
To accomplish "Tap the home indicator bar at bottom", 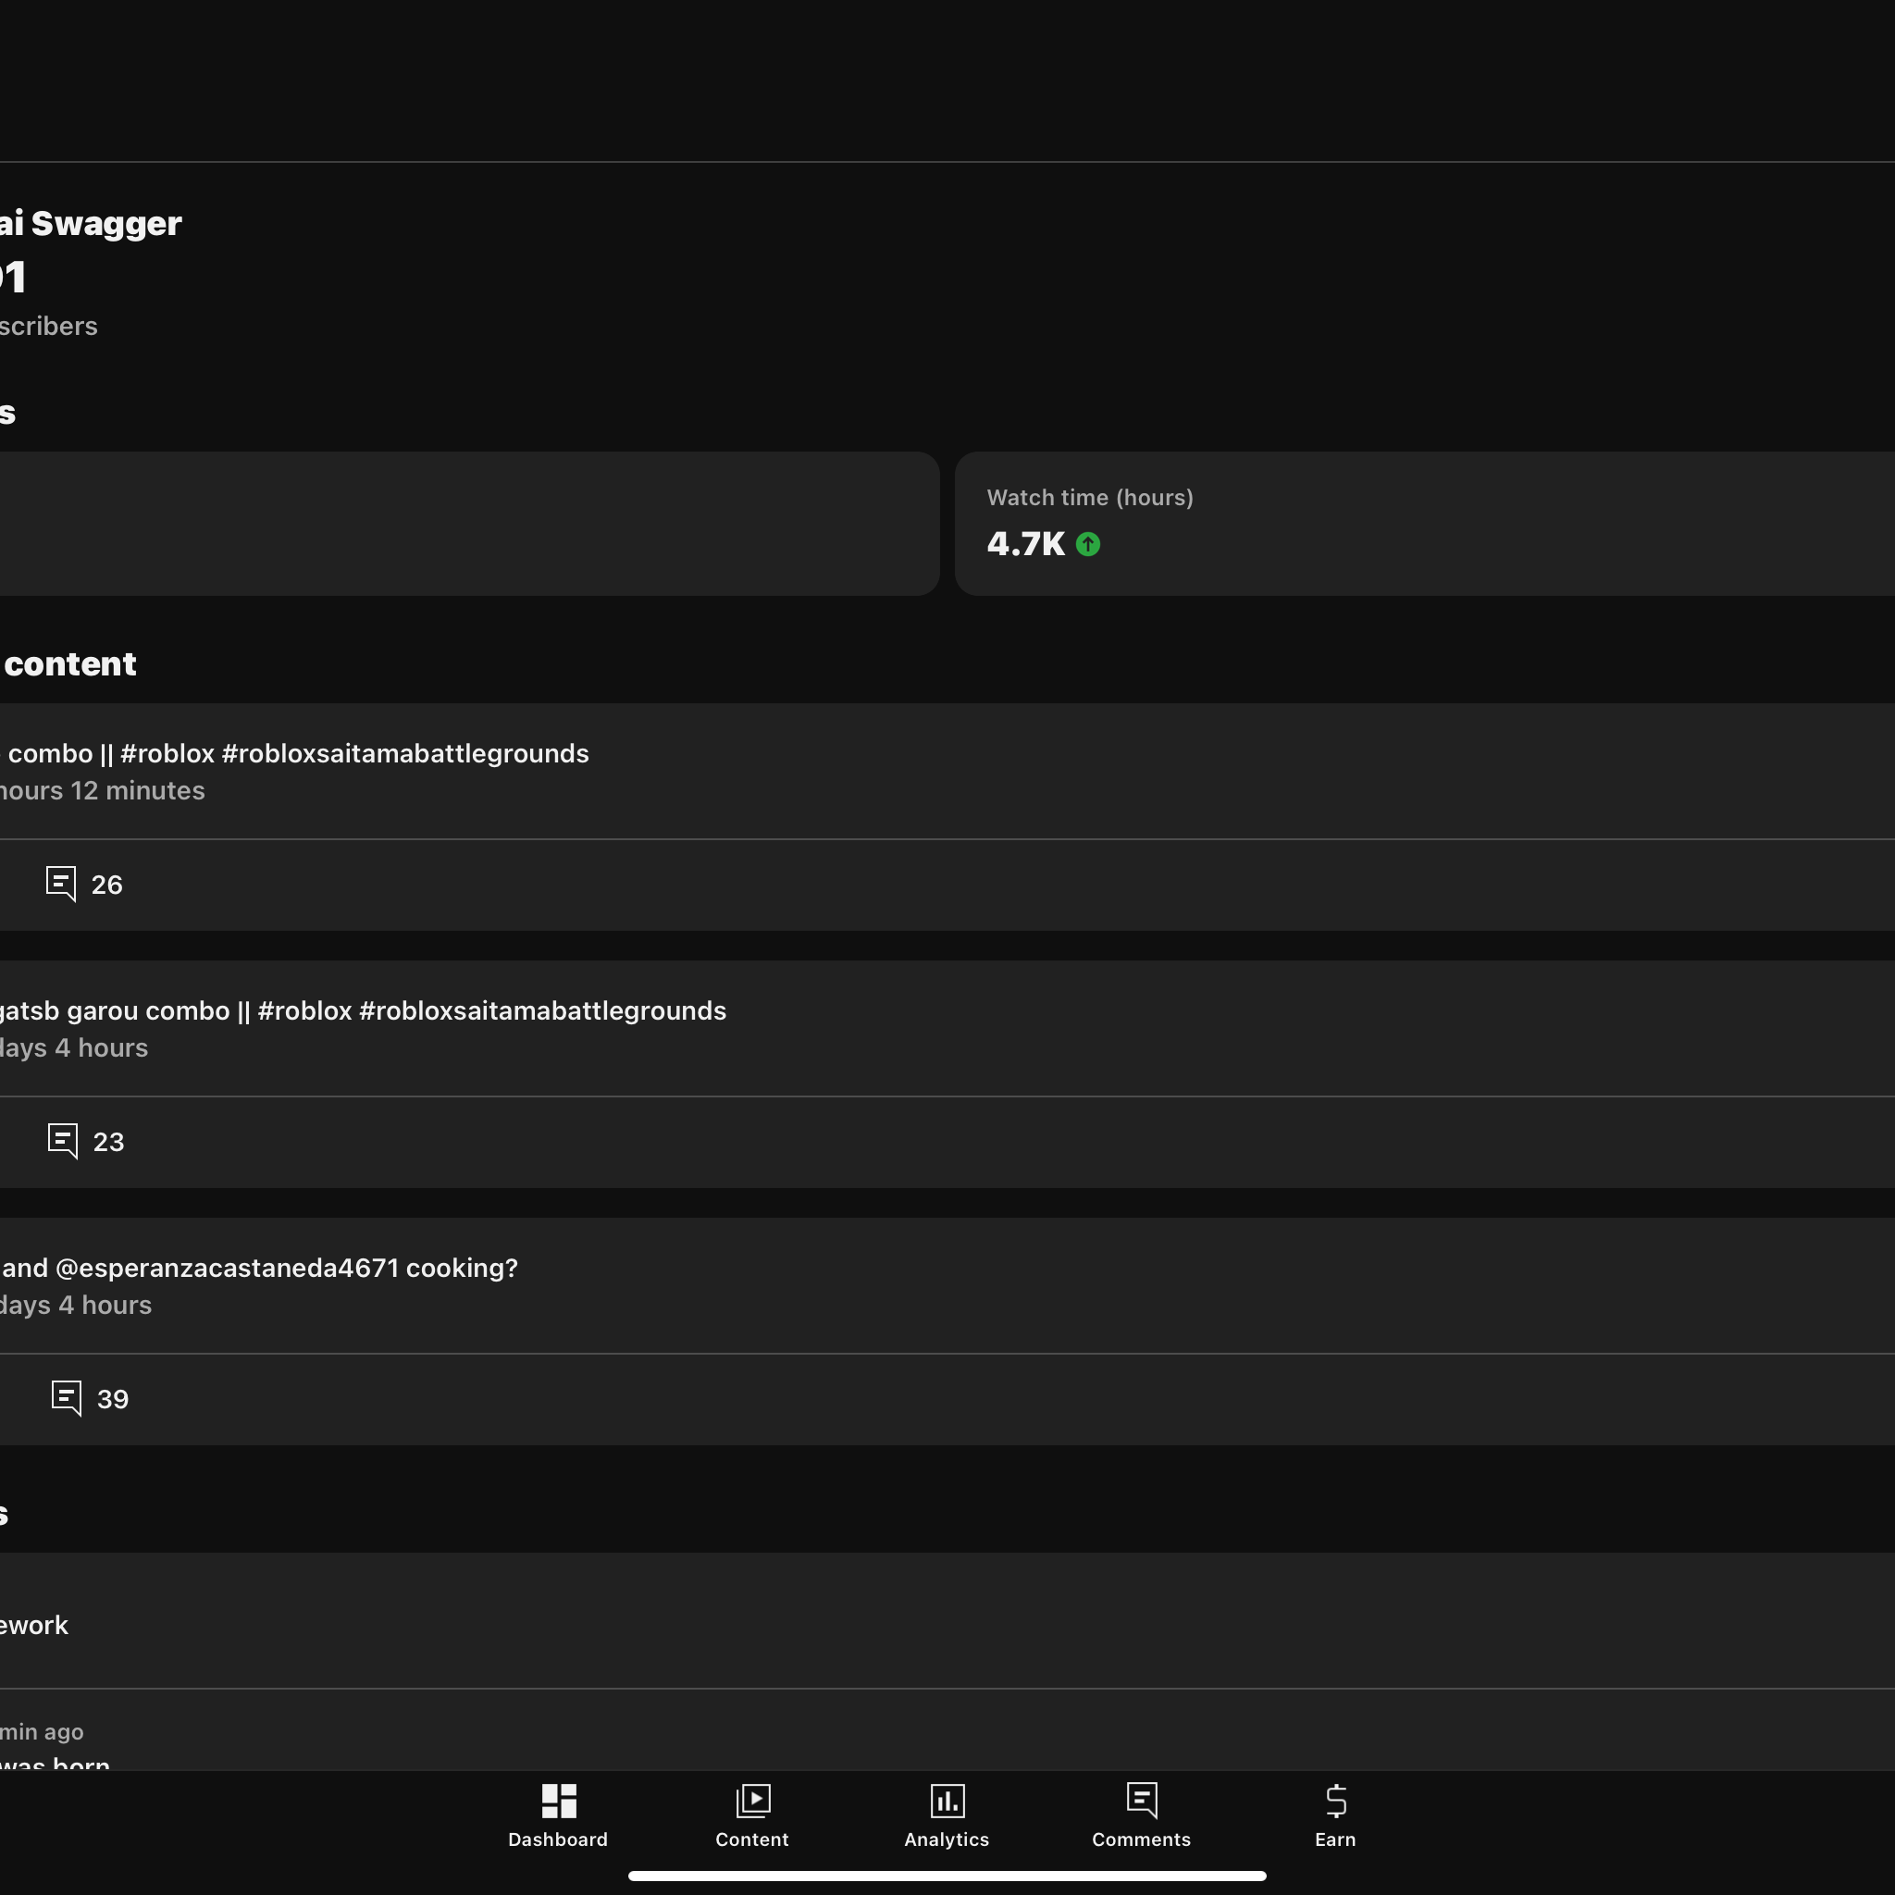I will pos(947,1876).
